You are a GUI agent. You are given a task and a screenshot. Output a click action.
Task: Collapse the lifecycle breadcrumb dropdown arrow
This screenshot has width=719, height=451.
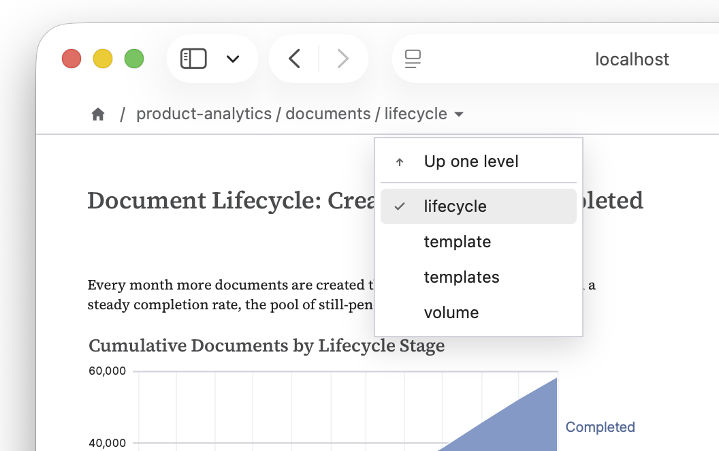[x=458, y=114]
